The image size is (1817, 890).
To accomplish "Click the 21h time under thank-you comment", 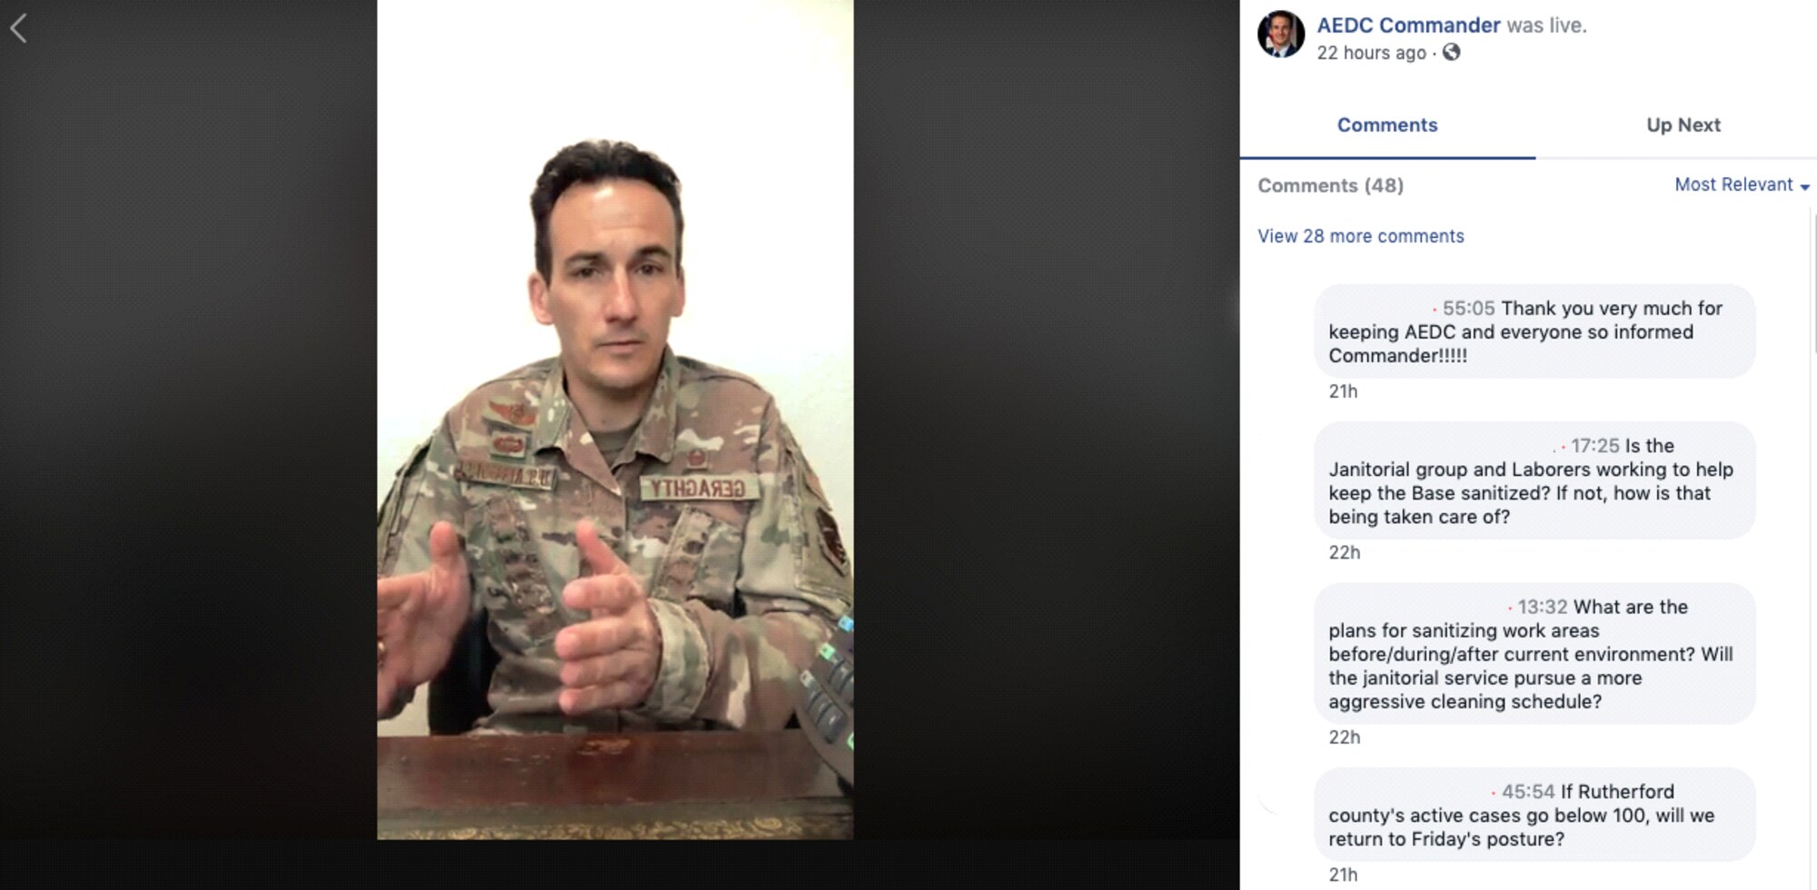I will (1343, 391).
